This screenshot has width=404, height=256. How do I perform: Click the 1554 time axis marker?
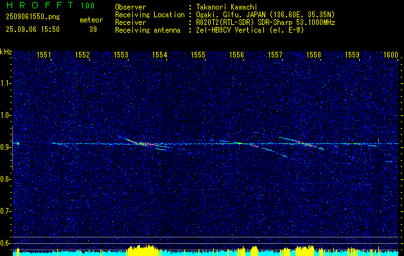(x=160, y=54)
